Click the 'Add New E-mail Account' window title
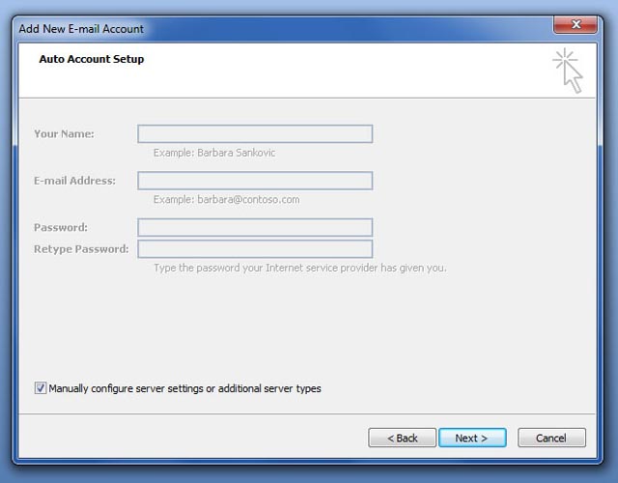 coord(81,29)
